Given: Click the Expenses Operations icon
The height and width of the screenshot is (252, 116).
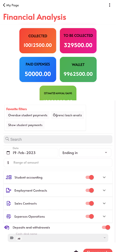Looking at the screenshot, I should (9, 216).
